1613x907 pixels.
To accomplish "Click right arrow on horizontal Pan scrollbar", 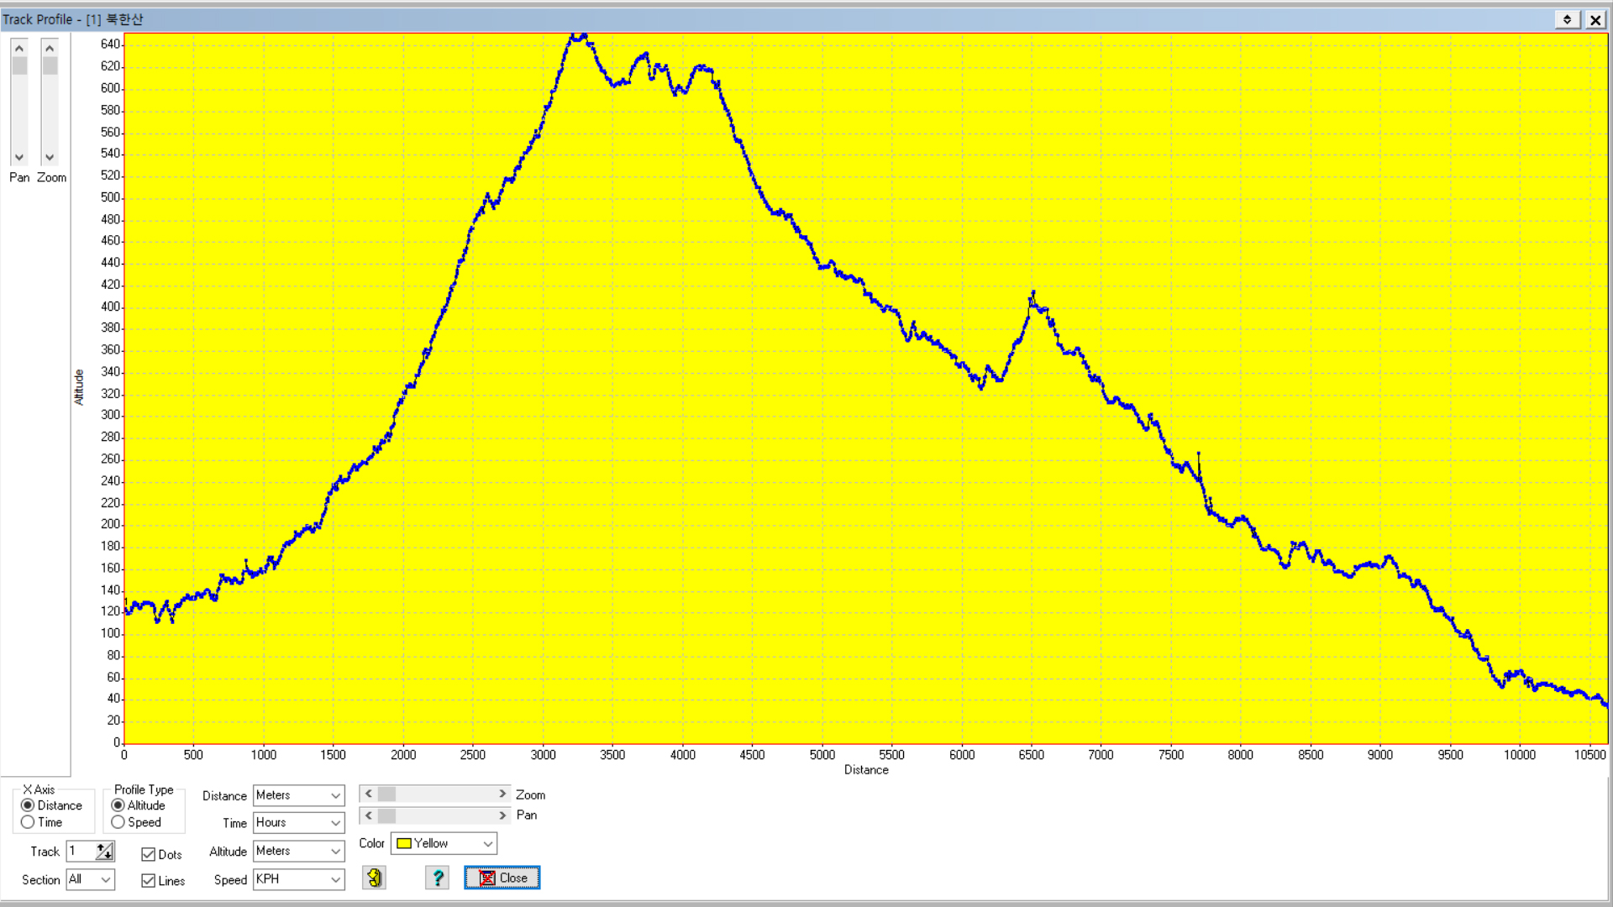I will (x=502, y=815).
